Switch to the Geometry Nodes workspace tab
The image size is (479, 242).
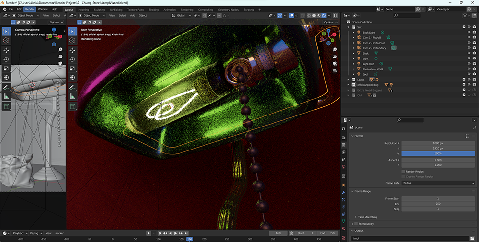click(x=228, y=10)
